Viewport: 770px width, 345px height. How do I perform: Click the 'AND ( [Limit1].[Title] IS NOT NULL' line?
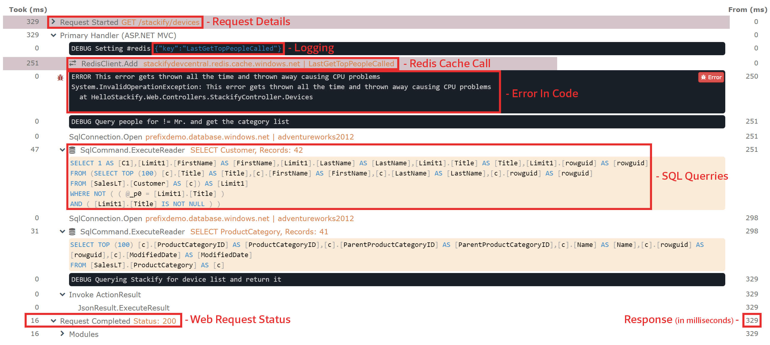coord(145,204)
